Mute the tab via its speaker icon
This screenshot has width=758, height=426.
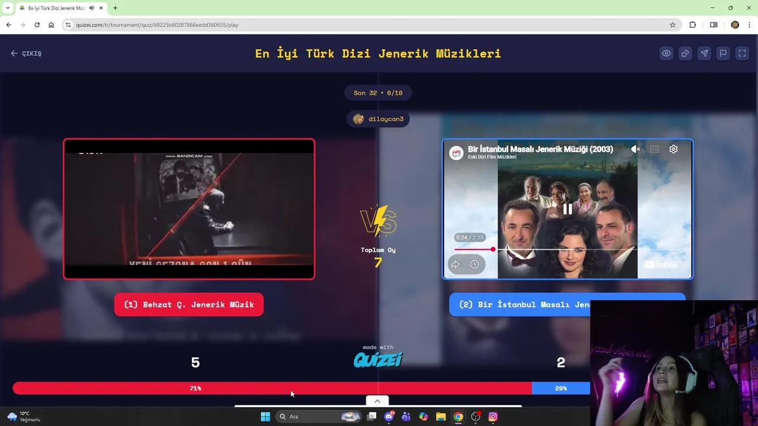click(91, 8)
